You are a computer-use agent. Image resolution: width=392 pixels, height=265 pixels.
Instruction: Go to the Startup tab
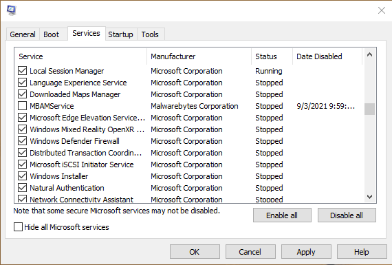(x=120, y=34)
